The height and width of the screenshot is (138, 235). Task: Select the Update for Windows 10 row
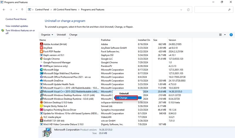pos(115,113)
